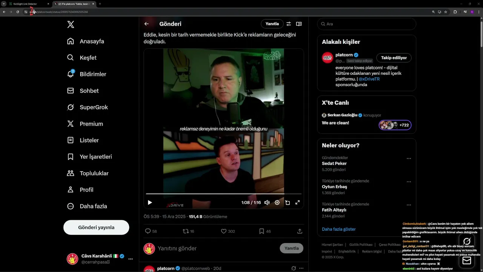483x272 pixels.
Task: Click the browser back arrow
Action: pyautogui.click(x=4, y=12)
